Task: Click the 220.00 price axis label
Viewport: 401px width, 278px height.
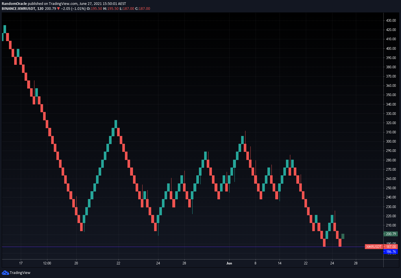Action: [391, 216]
